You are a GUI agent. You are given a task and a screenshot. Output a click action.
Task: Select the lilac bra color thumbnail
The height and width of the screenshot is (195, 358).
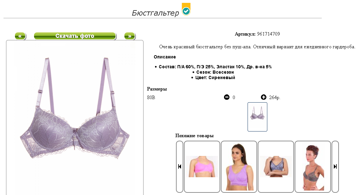tap(257, 117)
